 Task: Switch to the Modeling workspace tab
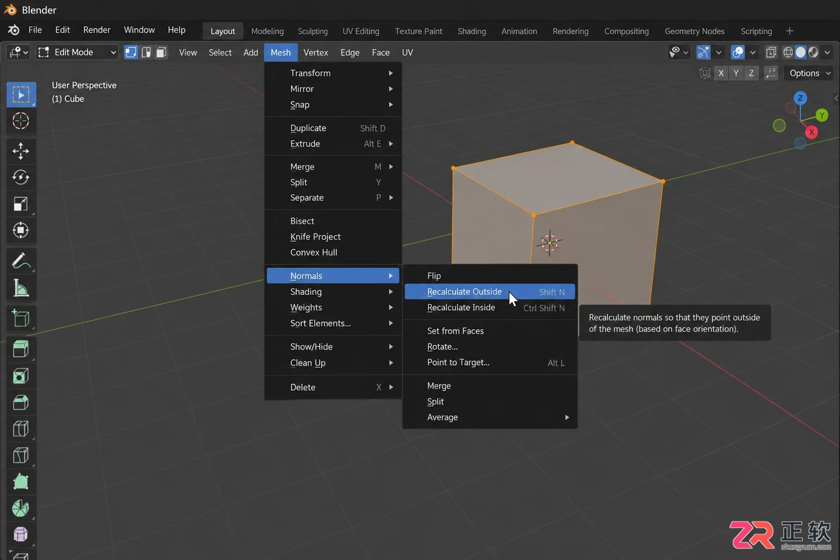[267, 31]
